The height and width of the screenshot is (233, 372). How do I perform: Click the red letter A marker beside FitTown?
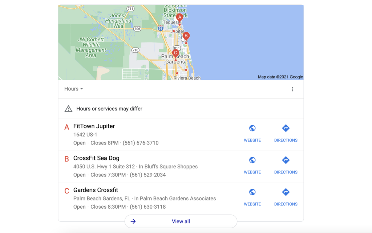click(66, 127)
